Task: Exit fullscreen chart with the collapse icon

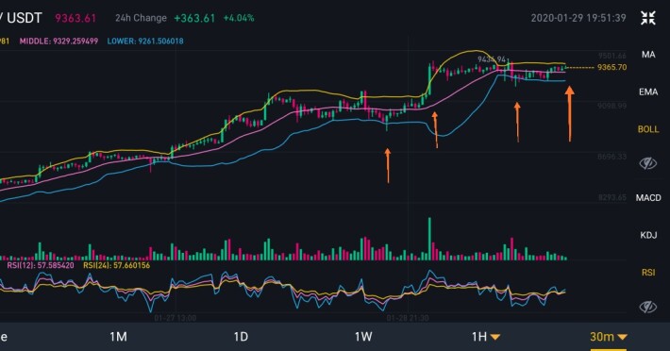Action: coord(647,18)
